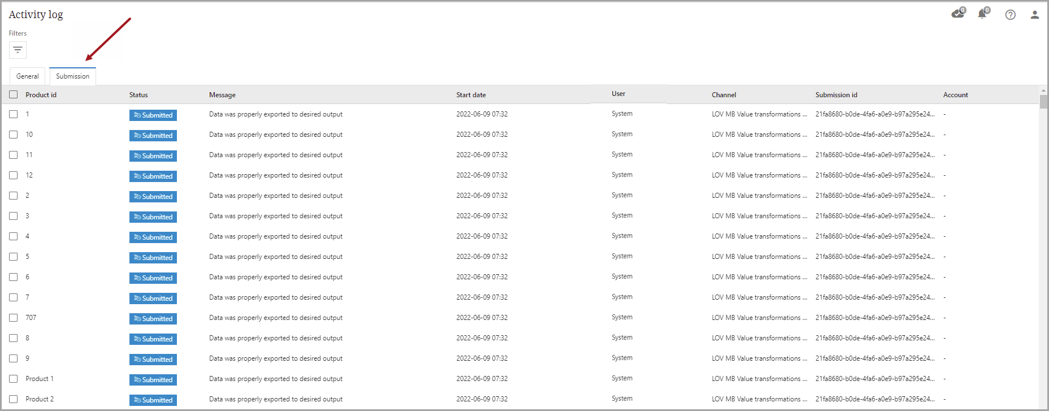Select the Submission tab
The height and width of the screenshot is (411, 1049).
[x=72, y=76]
